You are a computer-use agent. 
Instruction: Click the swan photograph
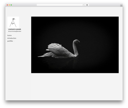pos(75,45)
